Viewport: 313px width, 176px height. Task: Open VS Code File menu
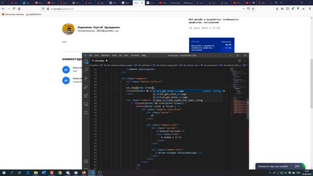coord(90,55)
